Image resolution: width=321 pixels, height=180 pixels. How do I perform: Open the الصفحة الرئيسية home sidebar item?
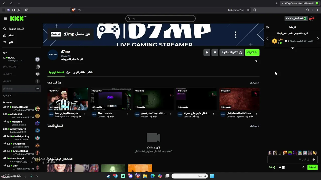(x=14, y=29)
